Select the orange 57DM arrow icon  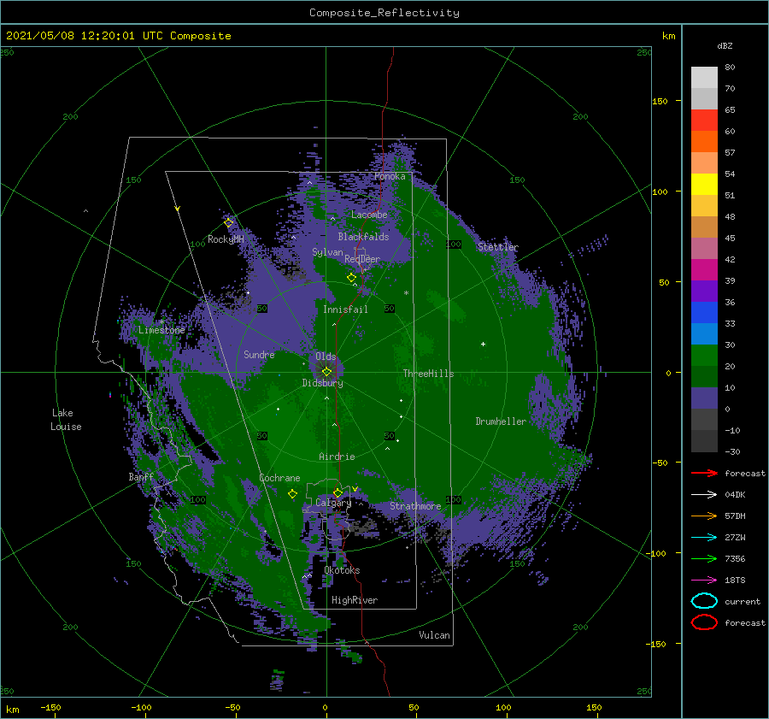704,516
